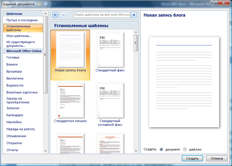Select 'шаблон' radio button
This screenshot has width=232, height=166.
185,149
